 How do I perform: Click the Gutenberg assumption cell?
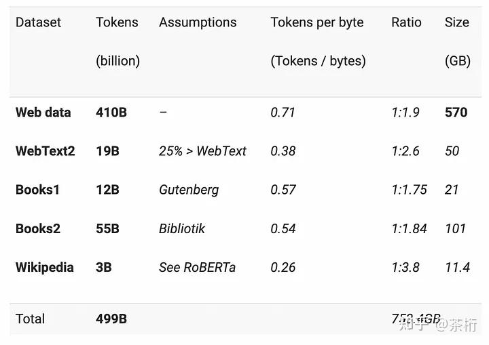[189, 190]
